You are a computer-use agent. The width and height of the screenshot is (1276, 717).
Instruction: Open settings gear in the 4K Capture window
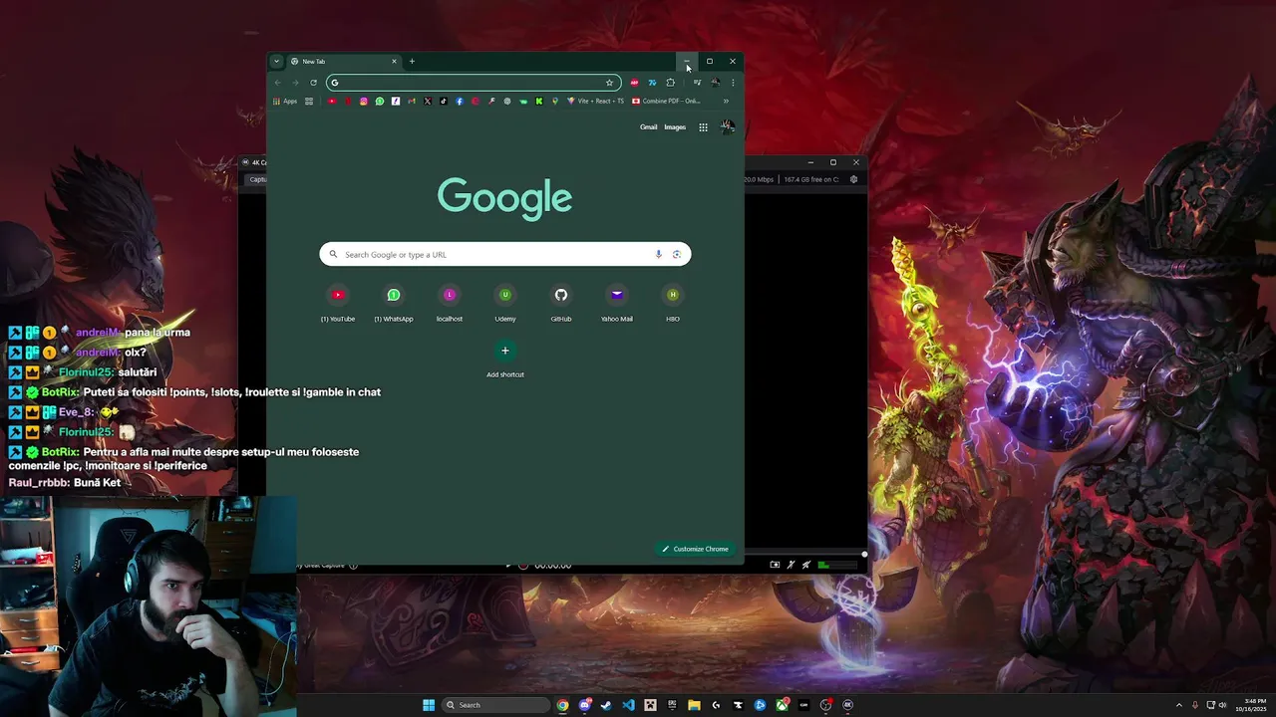853,179
